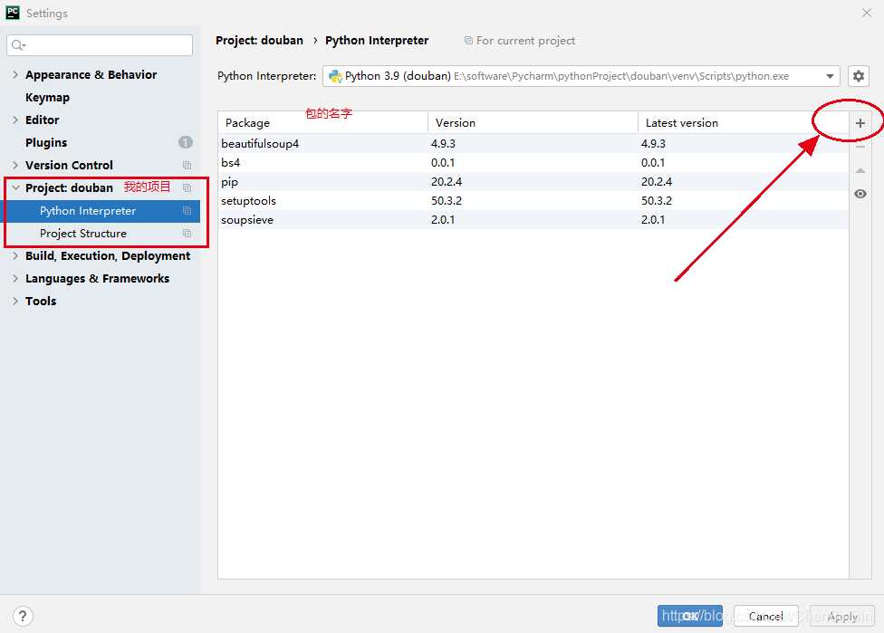Open the interpreter gear settings icon
This screenshot has width=884, height=633.
coord(858,76)
